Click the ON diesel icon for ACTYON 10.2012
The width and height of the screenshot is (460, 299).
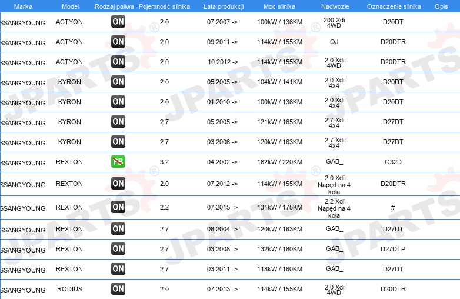pyautogui.click(x=118, y=62)
